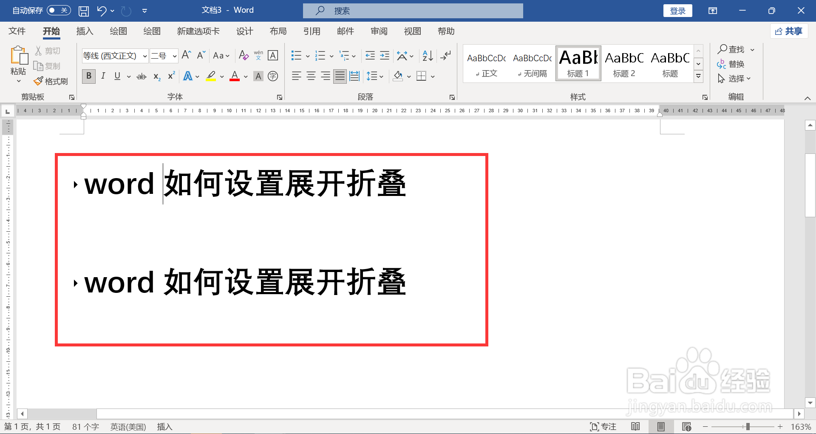The height and width of the screenshot is (434, 816).
Task: Apply superscript formatting
Action: point(171,76)
